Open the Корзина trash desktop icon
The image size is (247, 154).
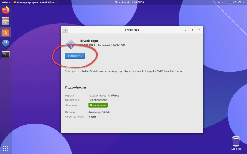point(236,143)
